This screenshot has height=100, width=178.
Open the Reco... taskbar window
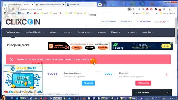coord(105,98)
